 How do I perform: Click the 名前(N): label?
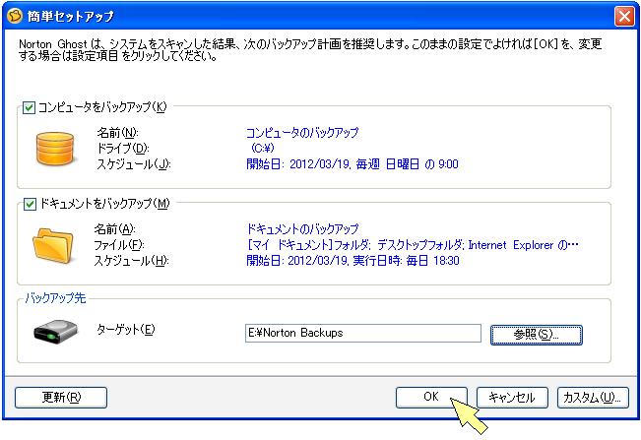(x=118, y=133)
